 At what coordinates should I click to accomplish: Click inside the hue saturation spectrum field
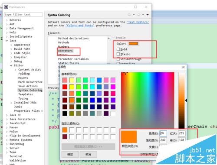[148, 100]
